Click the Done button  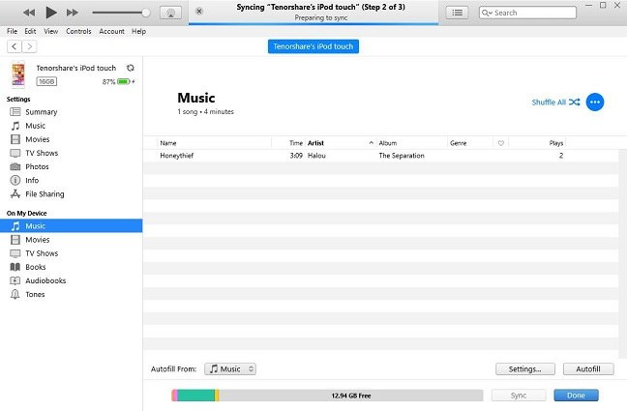coord(577,396)
